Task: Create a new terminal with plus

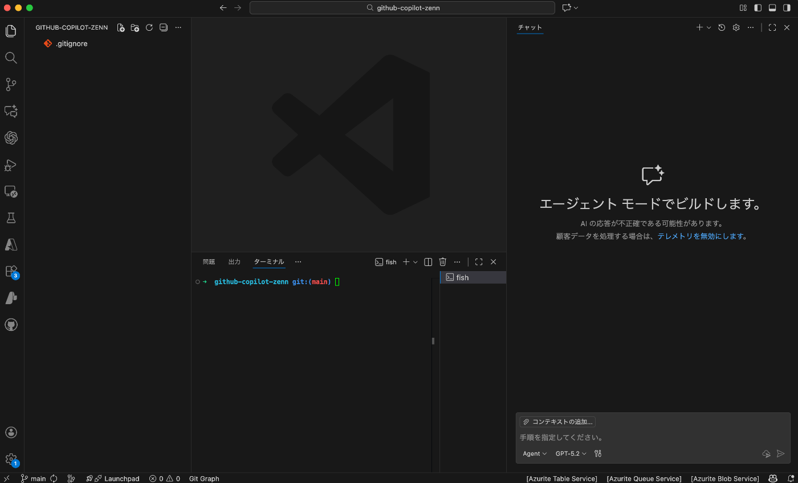Action: (406, 262)
